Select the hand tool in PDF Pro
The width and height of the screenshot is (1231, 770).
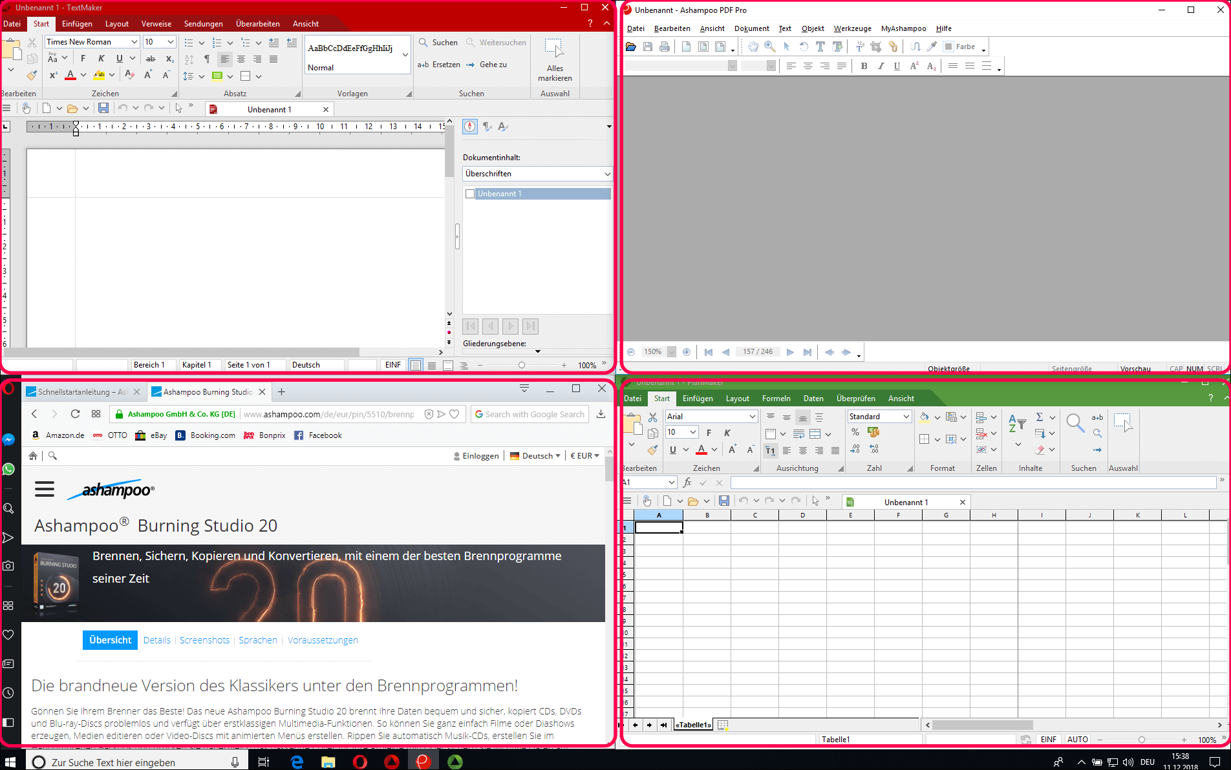tap(753, 47)
